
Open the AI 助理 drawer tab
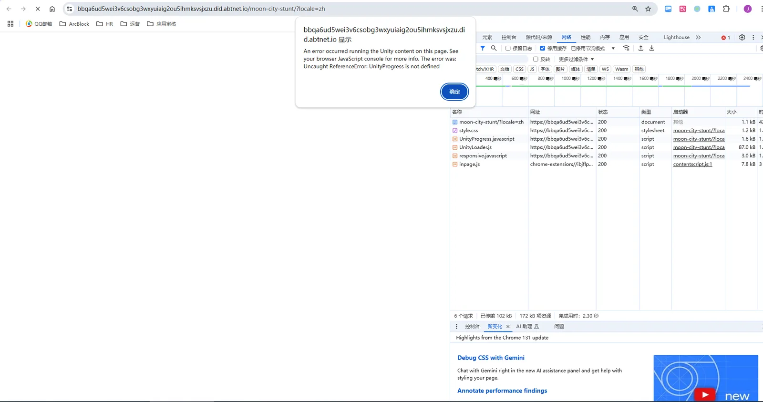(x=527, y=327)
